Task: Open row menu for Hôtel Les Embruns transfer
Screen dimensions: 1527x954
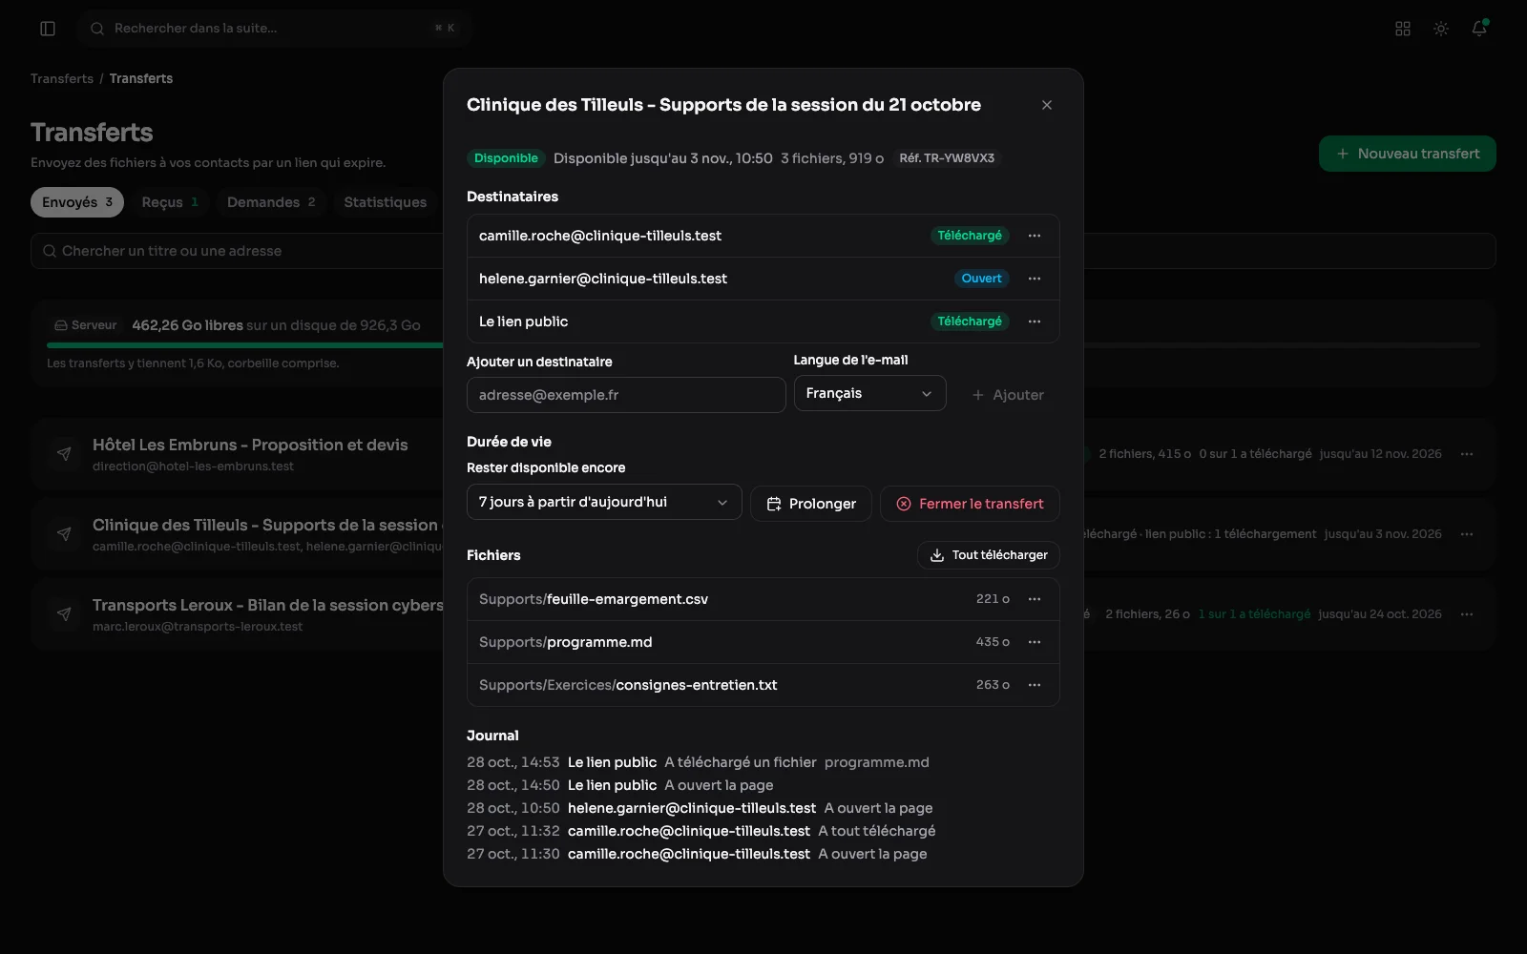Action: pos(1467,454)
